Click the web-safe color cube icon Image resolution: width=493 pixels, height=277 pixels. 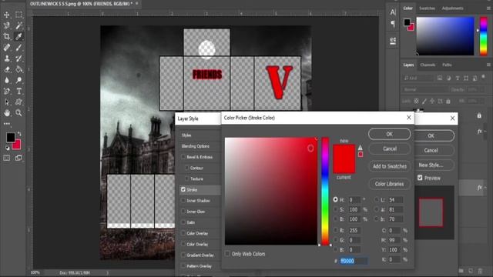pos(361,154)
